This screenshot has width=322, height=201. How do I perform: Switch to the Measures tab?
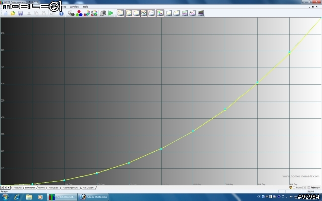pyautogui.click(x=17, y=188)
